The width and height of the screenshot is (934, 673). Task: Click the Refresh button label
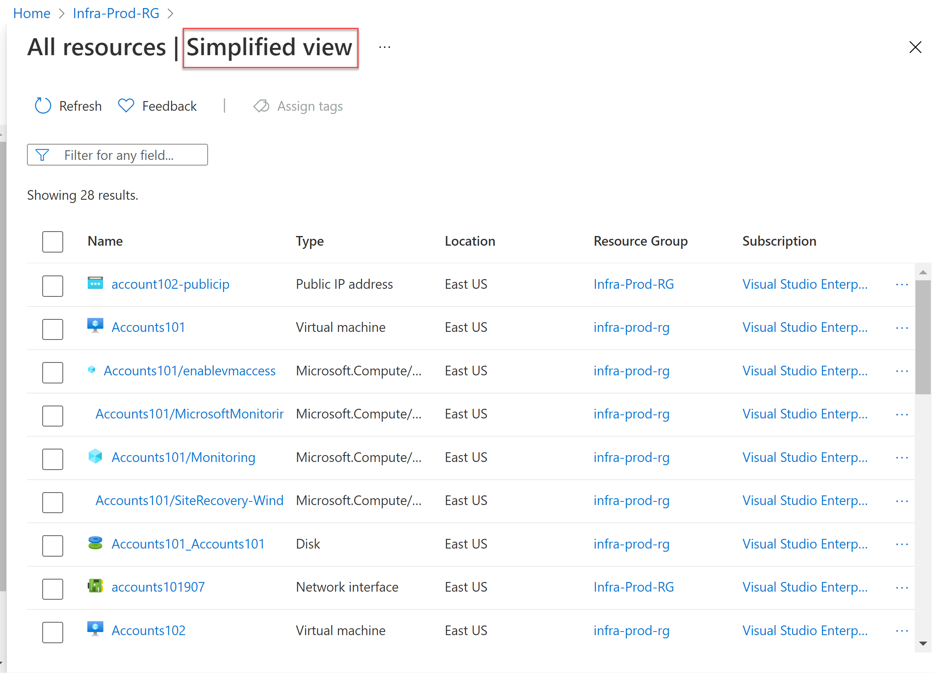coord(80,106)
